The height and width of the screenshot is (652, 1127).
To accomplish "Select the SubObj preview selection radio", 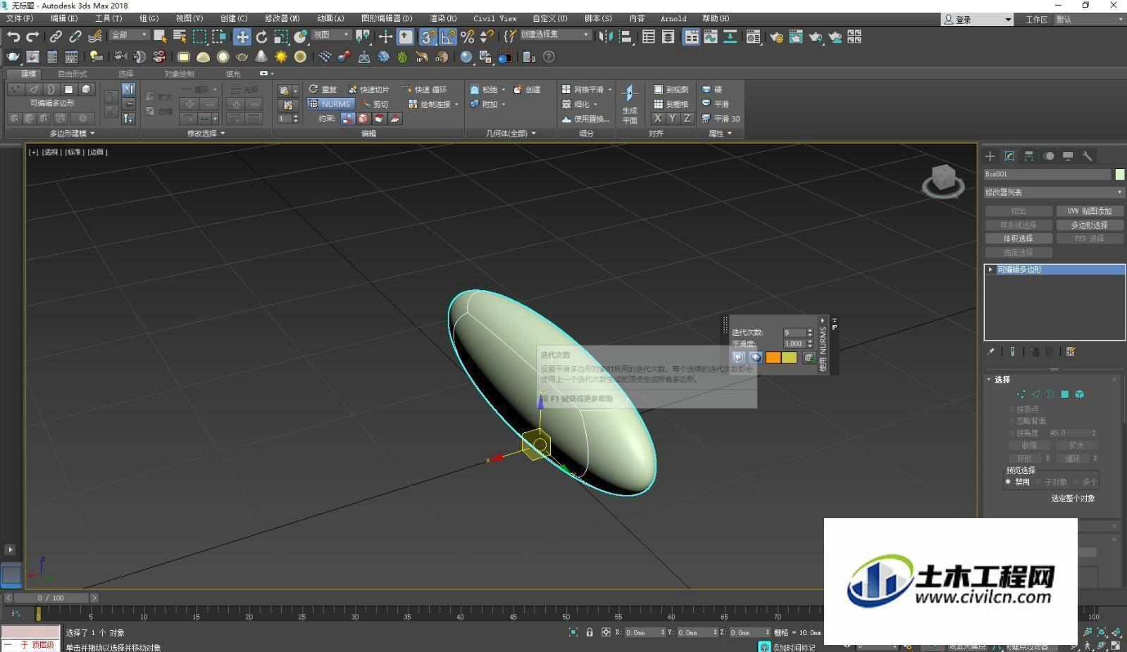I will [x=1038, y=482].
